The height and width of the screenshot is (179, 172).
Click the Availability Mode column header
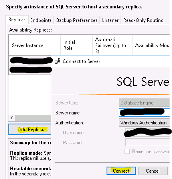[151, 45]
